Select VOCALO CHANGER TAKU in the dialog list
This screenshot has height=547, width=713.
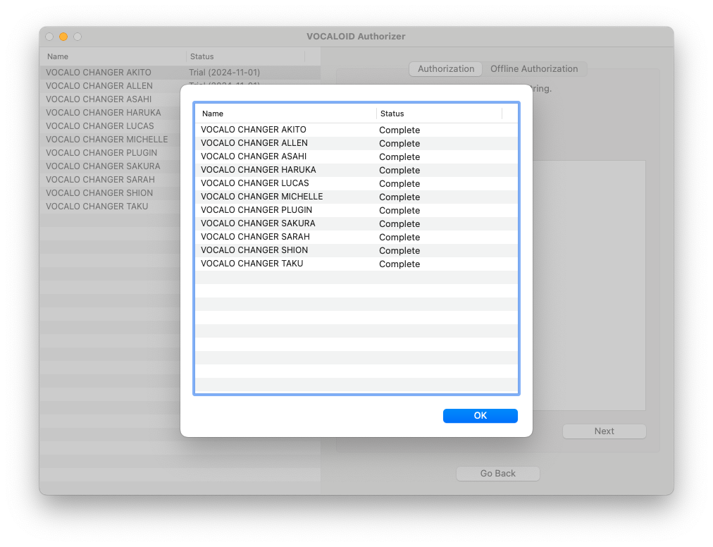pyautogui.click(x=252, y=264)
